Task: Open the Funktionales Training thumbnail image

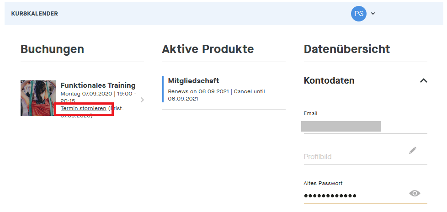Action: click(x=38, y=98)
